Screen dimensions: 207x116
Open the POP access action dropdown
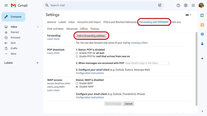[147, 63]
